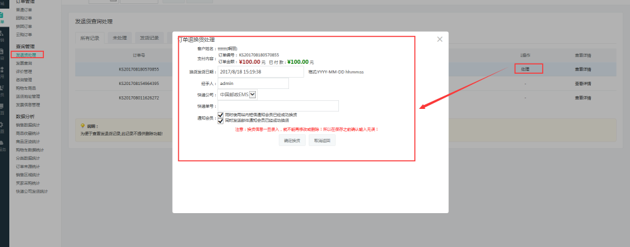Click 处理 link for order KS201708180570855
630x247 pixels.
coord(525,69)
